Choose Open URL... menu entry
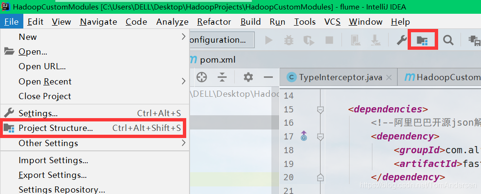Viewport: 481px width, 194px height. [95, 66]
